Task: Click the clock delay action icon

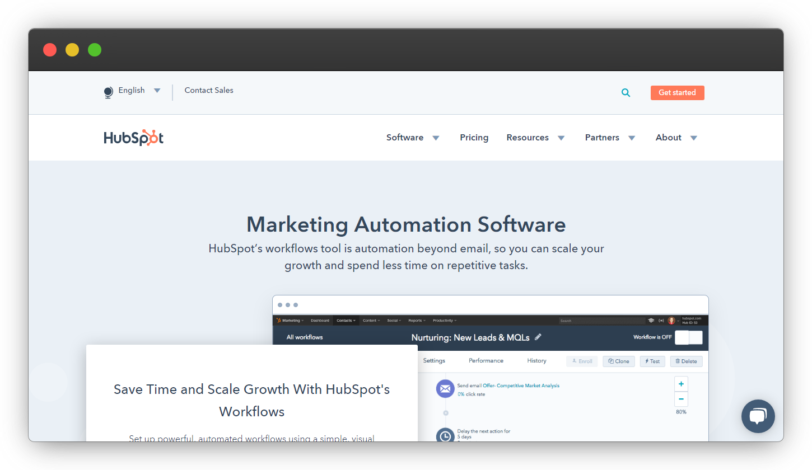Action: coord(445,436)
